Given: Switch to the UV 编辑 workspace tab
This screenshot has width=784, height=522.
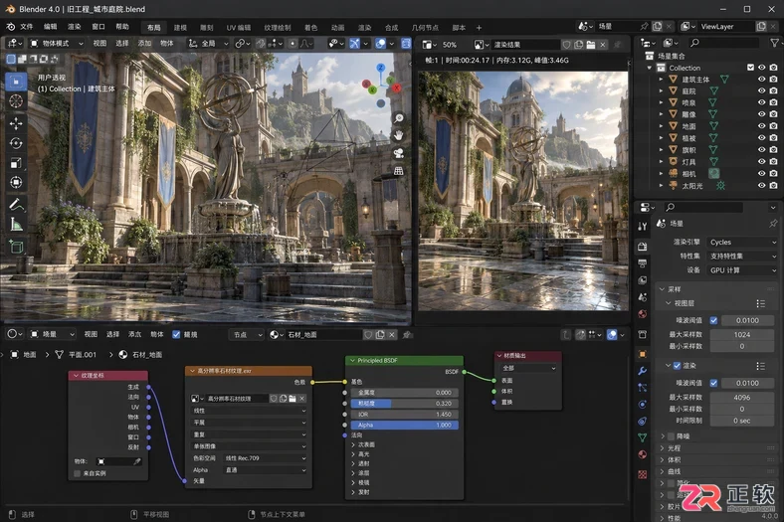Looking at the screenshot, I should [x=239, y=28].
